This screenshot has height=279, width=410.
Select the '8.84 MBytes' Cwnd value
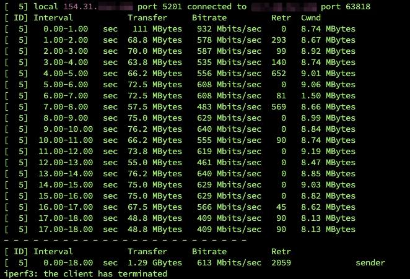click(328, 129)
